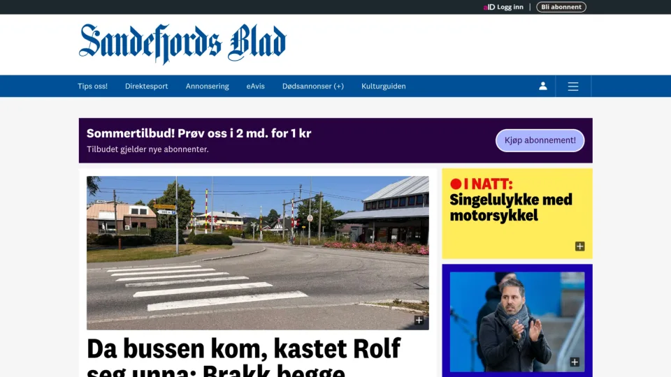Open the Sommertilbud offer headline
The image size is (671, 377).
click(x=199, y=133)
